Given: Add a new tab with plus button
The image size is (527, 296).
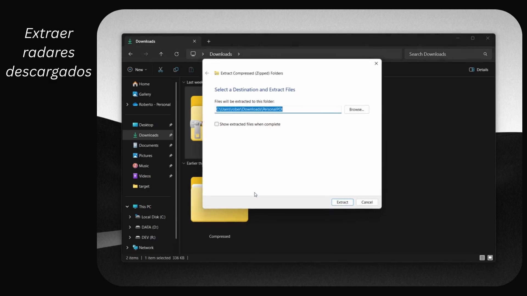Looking at the screenshot, I should point(209,41).
